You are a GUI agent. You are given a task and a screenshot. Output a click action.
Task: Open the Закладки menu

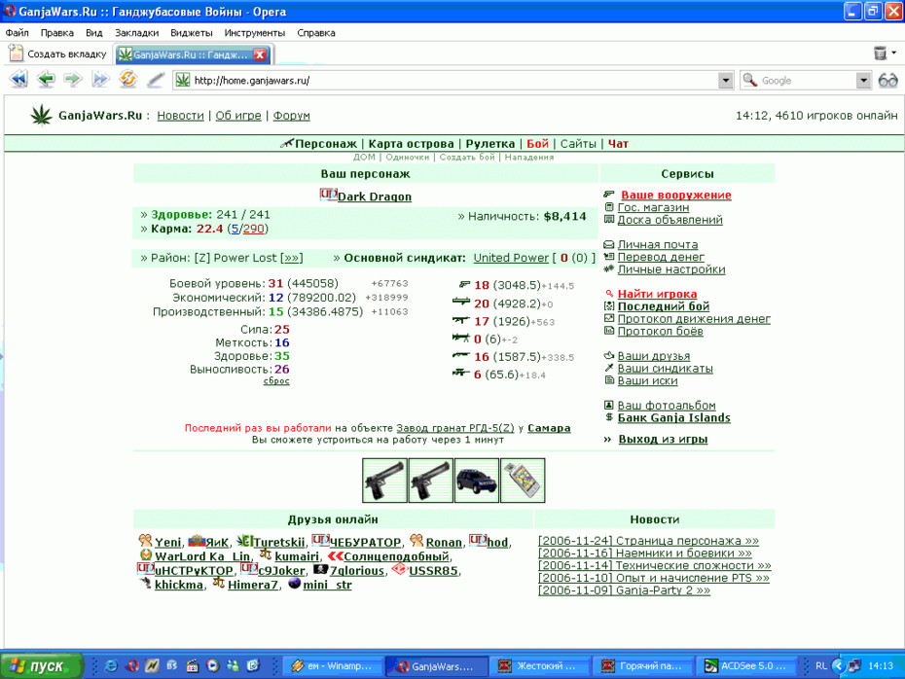[137, 33]
